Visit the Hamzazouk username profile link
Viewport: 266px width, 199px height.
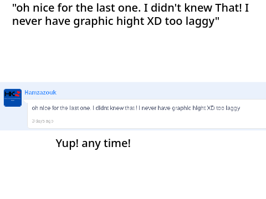40,92
